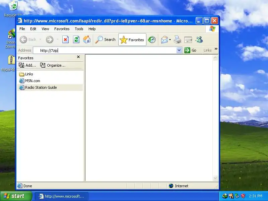The height and width of the screenshot is (201, 268).
Task: Open the Radio Station Guide favorite
Action: tap(50, 87)
